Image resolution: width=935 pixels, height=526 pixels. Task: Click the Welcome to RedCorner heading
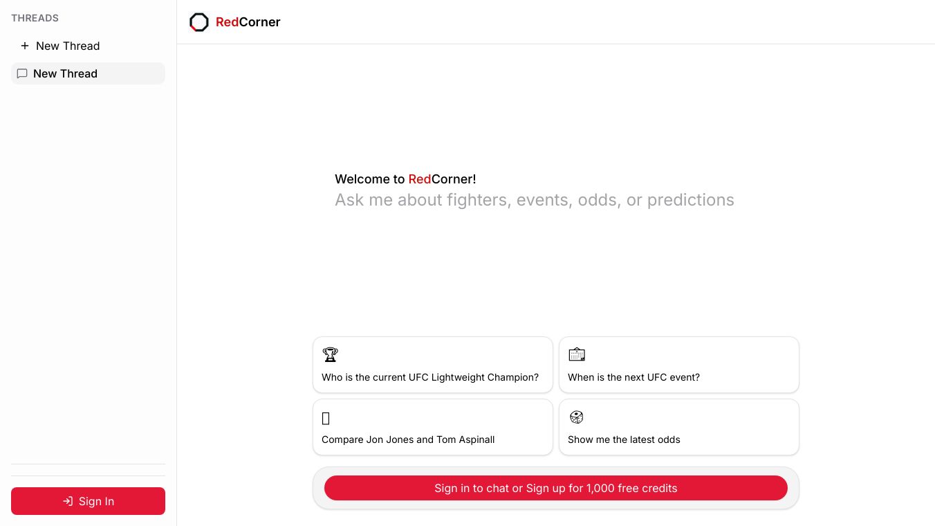405,179
